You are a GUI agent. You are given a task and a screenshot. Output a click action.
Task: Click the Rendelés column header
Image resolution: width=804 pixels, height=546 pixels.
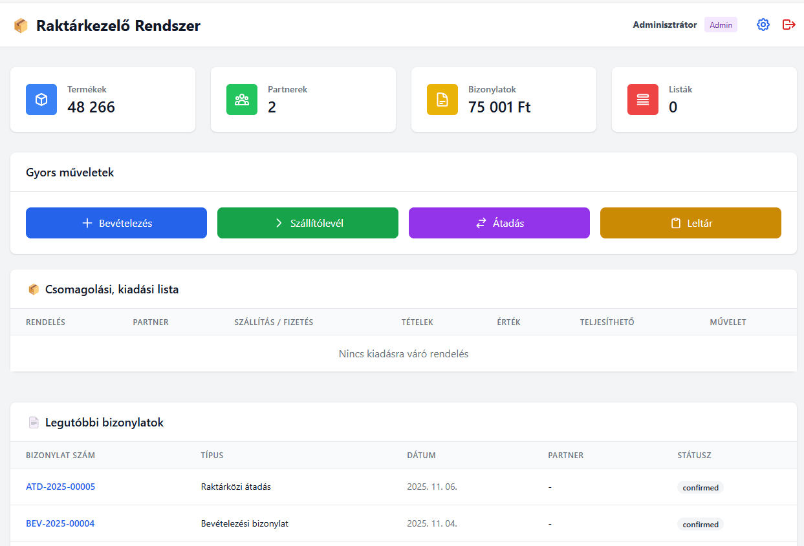[x=45, y=322]
